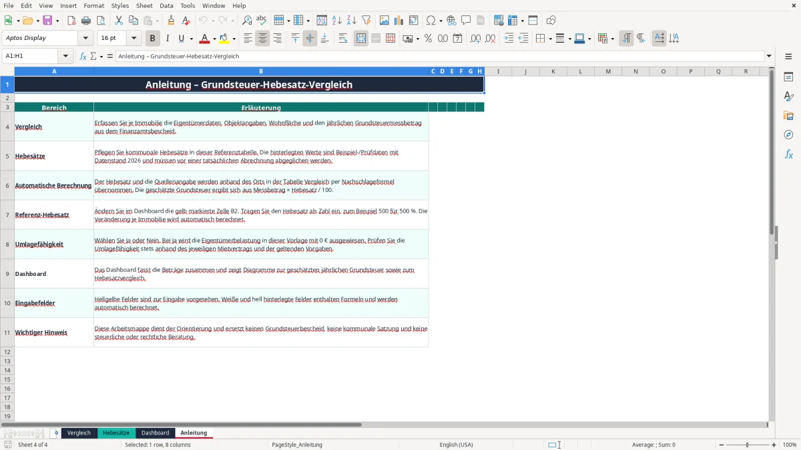Click Sort Ascending icon
The image size is (801, 450).
click(336, 21)
